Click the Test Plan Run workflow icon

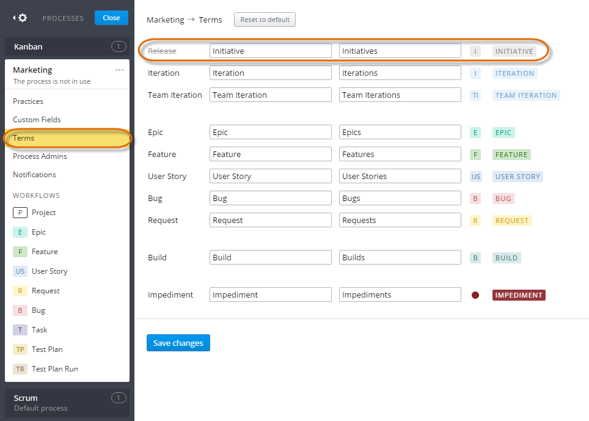click(19, 368)
